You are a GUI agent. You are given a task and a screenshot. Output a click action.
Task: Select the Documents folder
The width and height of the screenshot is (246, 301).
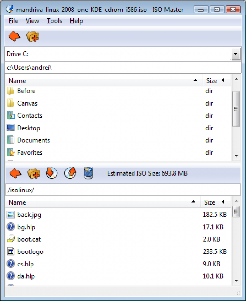(x=33, y=140)
